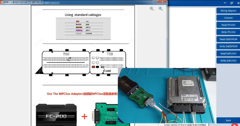Click the cable colour legend table
Screen dimensions: 240x126
coord(83,28)
